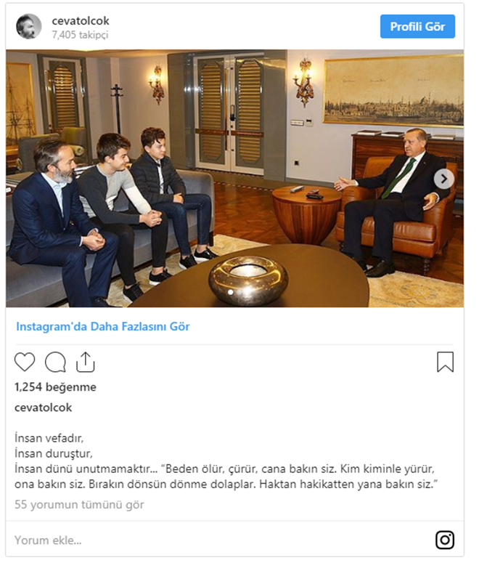Image resolution: width=479 pixels, height=563 pixels.
Task: Click the caption line "İnsan duruştur,"
Action: tap(54, 453)
